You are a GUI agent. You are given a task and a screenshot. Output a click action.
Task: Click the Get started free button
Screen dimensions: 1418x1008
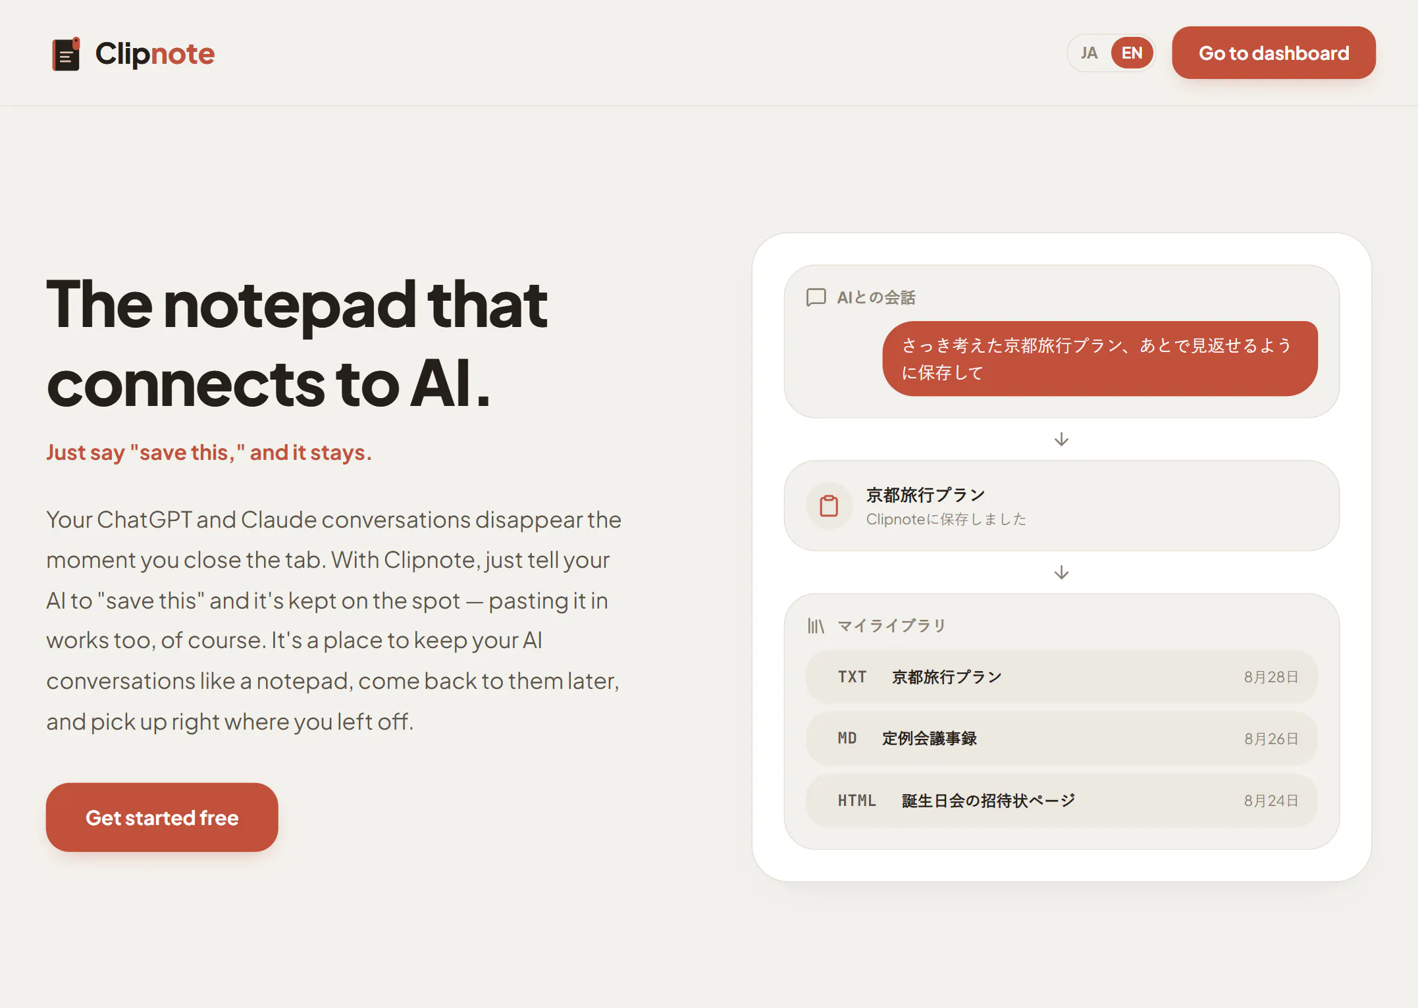pos(162,817)
